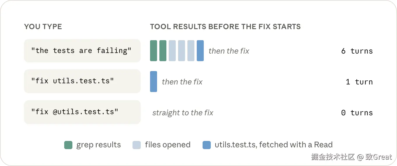The height and width of the screenshot is (166, 397).
Task: Click the "6 turns" label
Action: [357, 51]
